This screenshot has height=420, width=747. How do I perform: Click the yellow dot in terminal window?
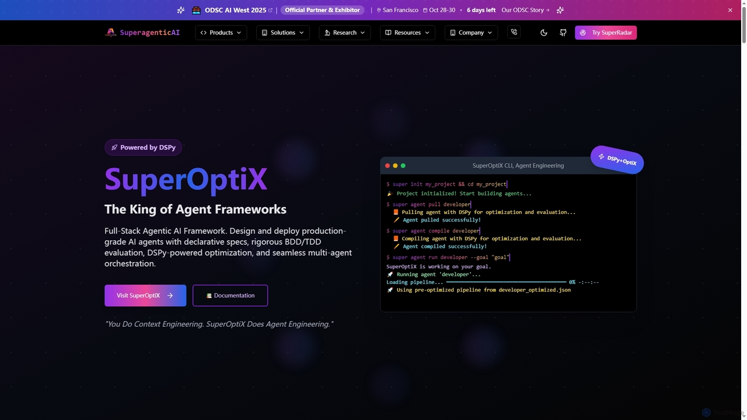395,166
